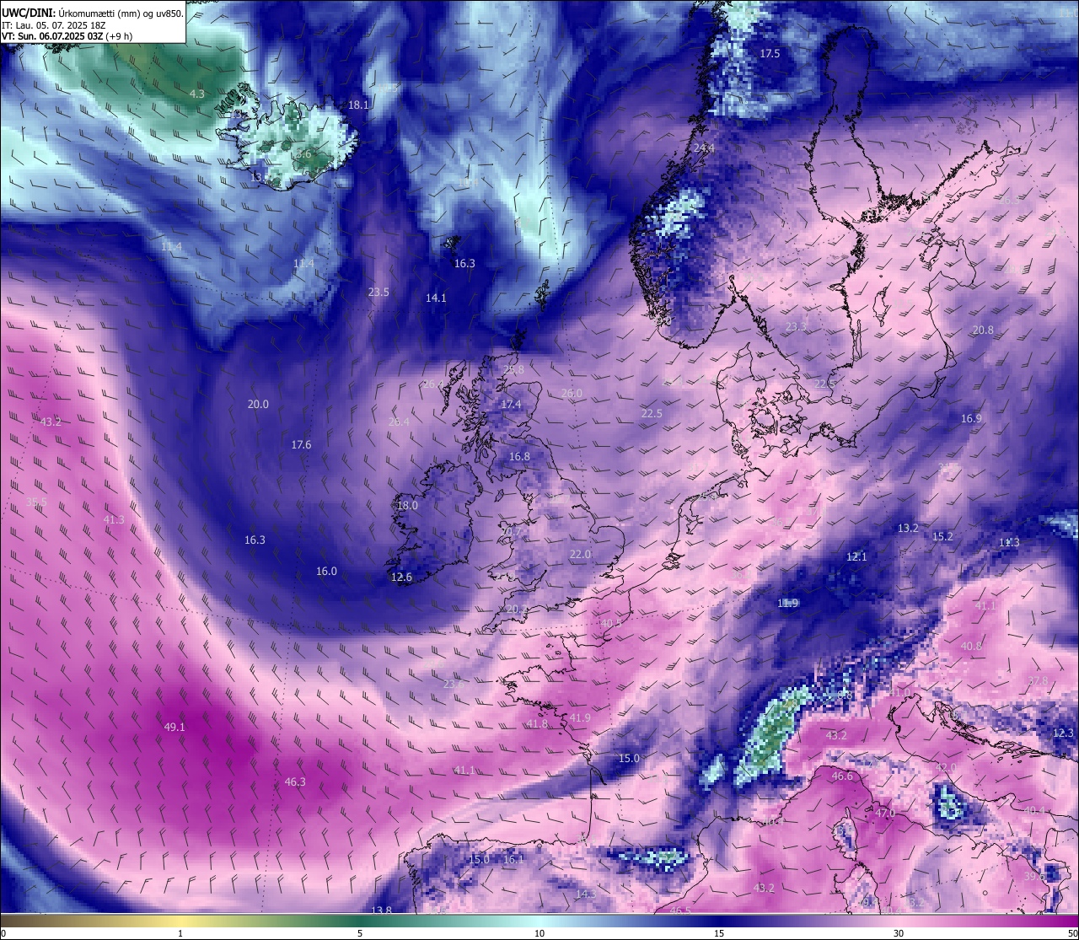Click the 14.1 value near the Faroes
Viewport: 1079px width, 940px height.
point(436,298)
